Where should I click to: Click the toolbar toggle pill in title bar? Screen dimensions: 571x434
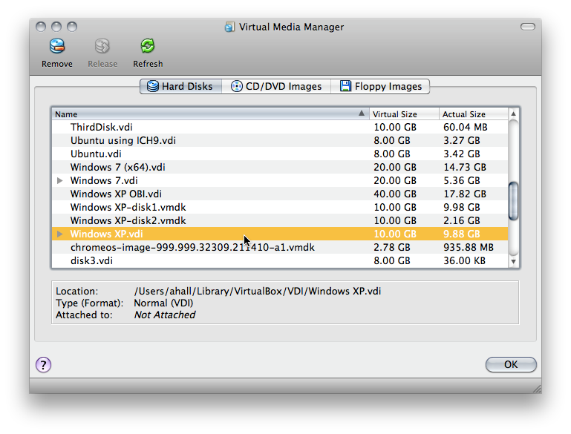(x=528, y=27)
